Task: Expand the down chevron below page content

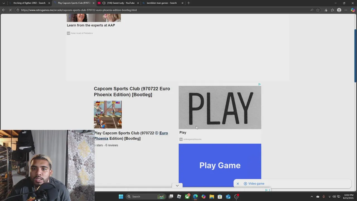Action: click(x=177, y=185)
